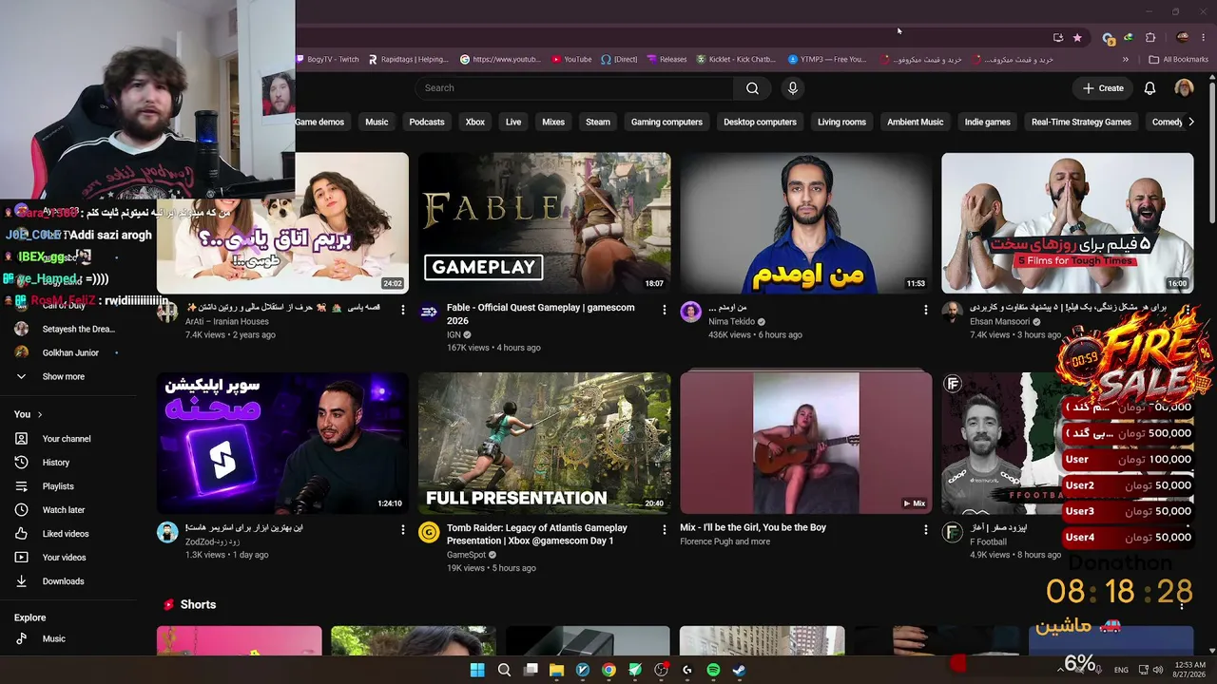Open More options for Tomb Raider video

point(665,529)
